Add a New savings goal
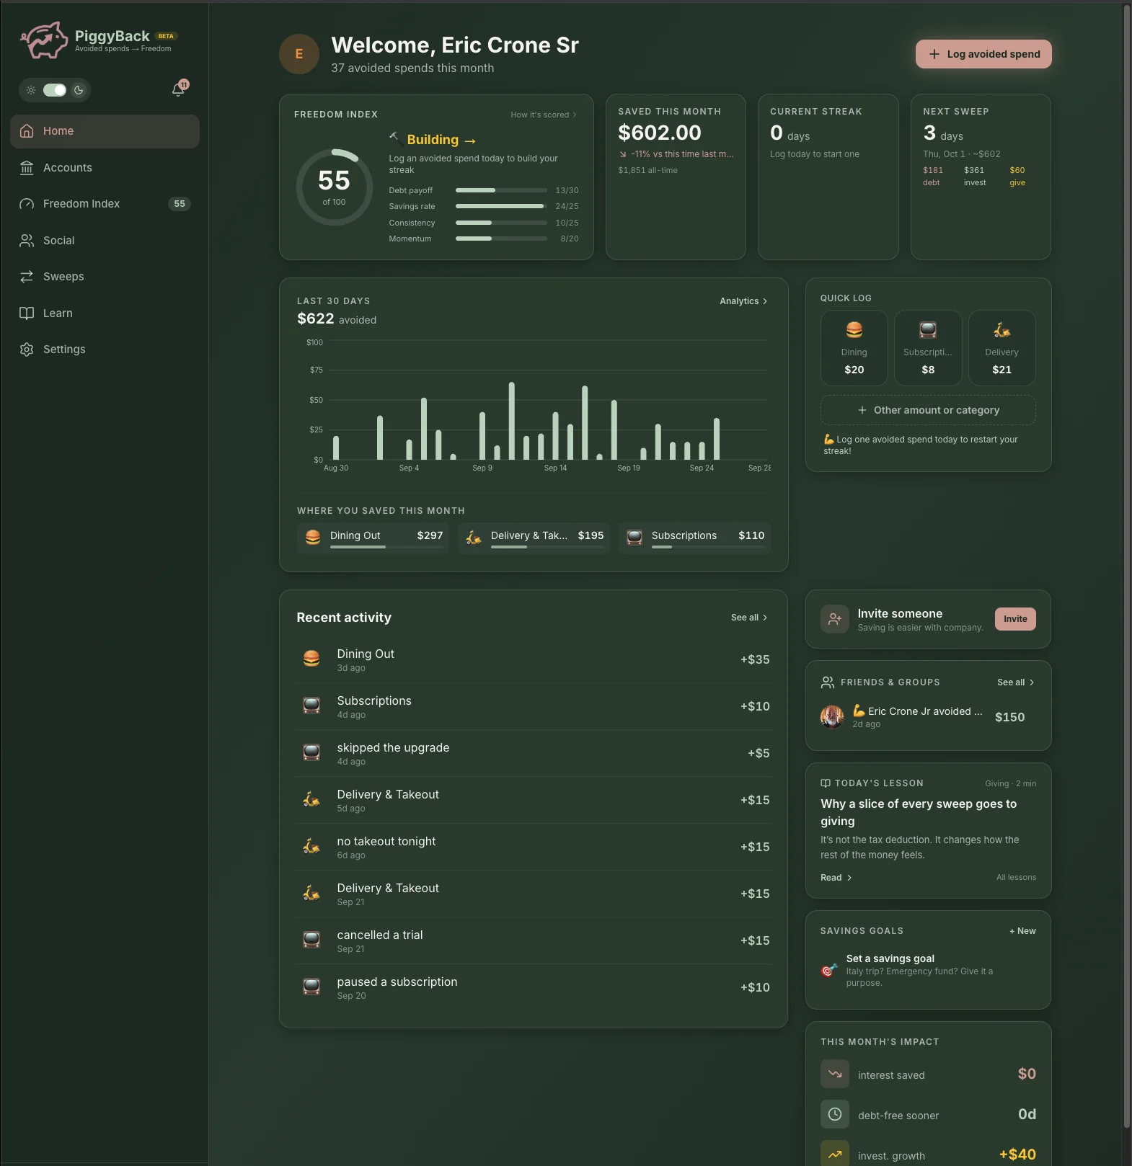 (x=1022, y=931)
